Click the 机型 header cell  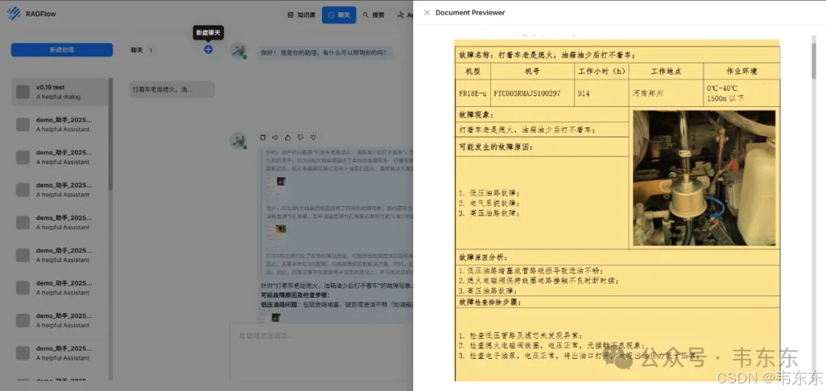(x=473, y=71)
